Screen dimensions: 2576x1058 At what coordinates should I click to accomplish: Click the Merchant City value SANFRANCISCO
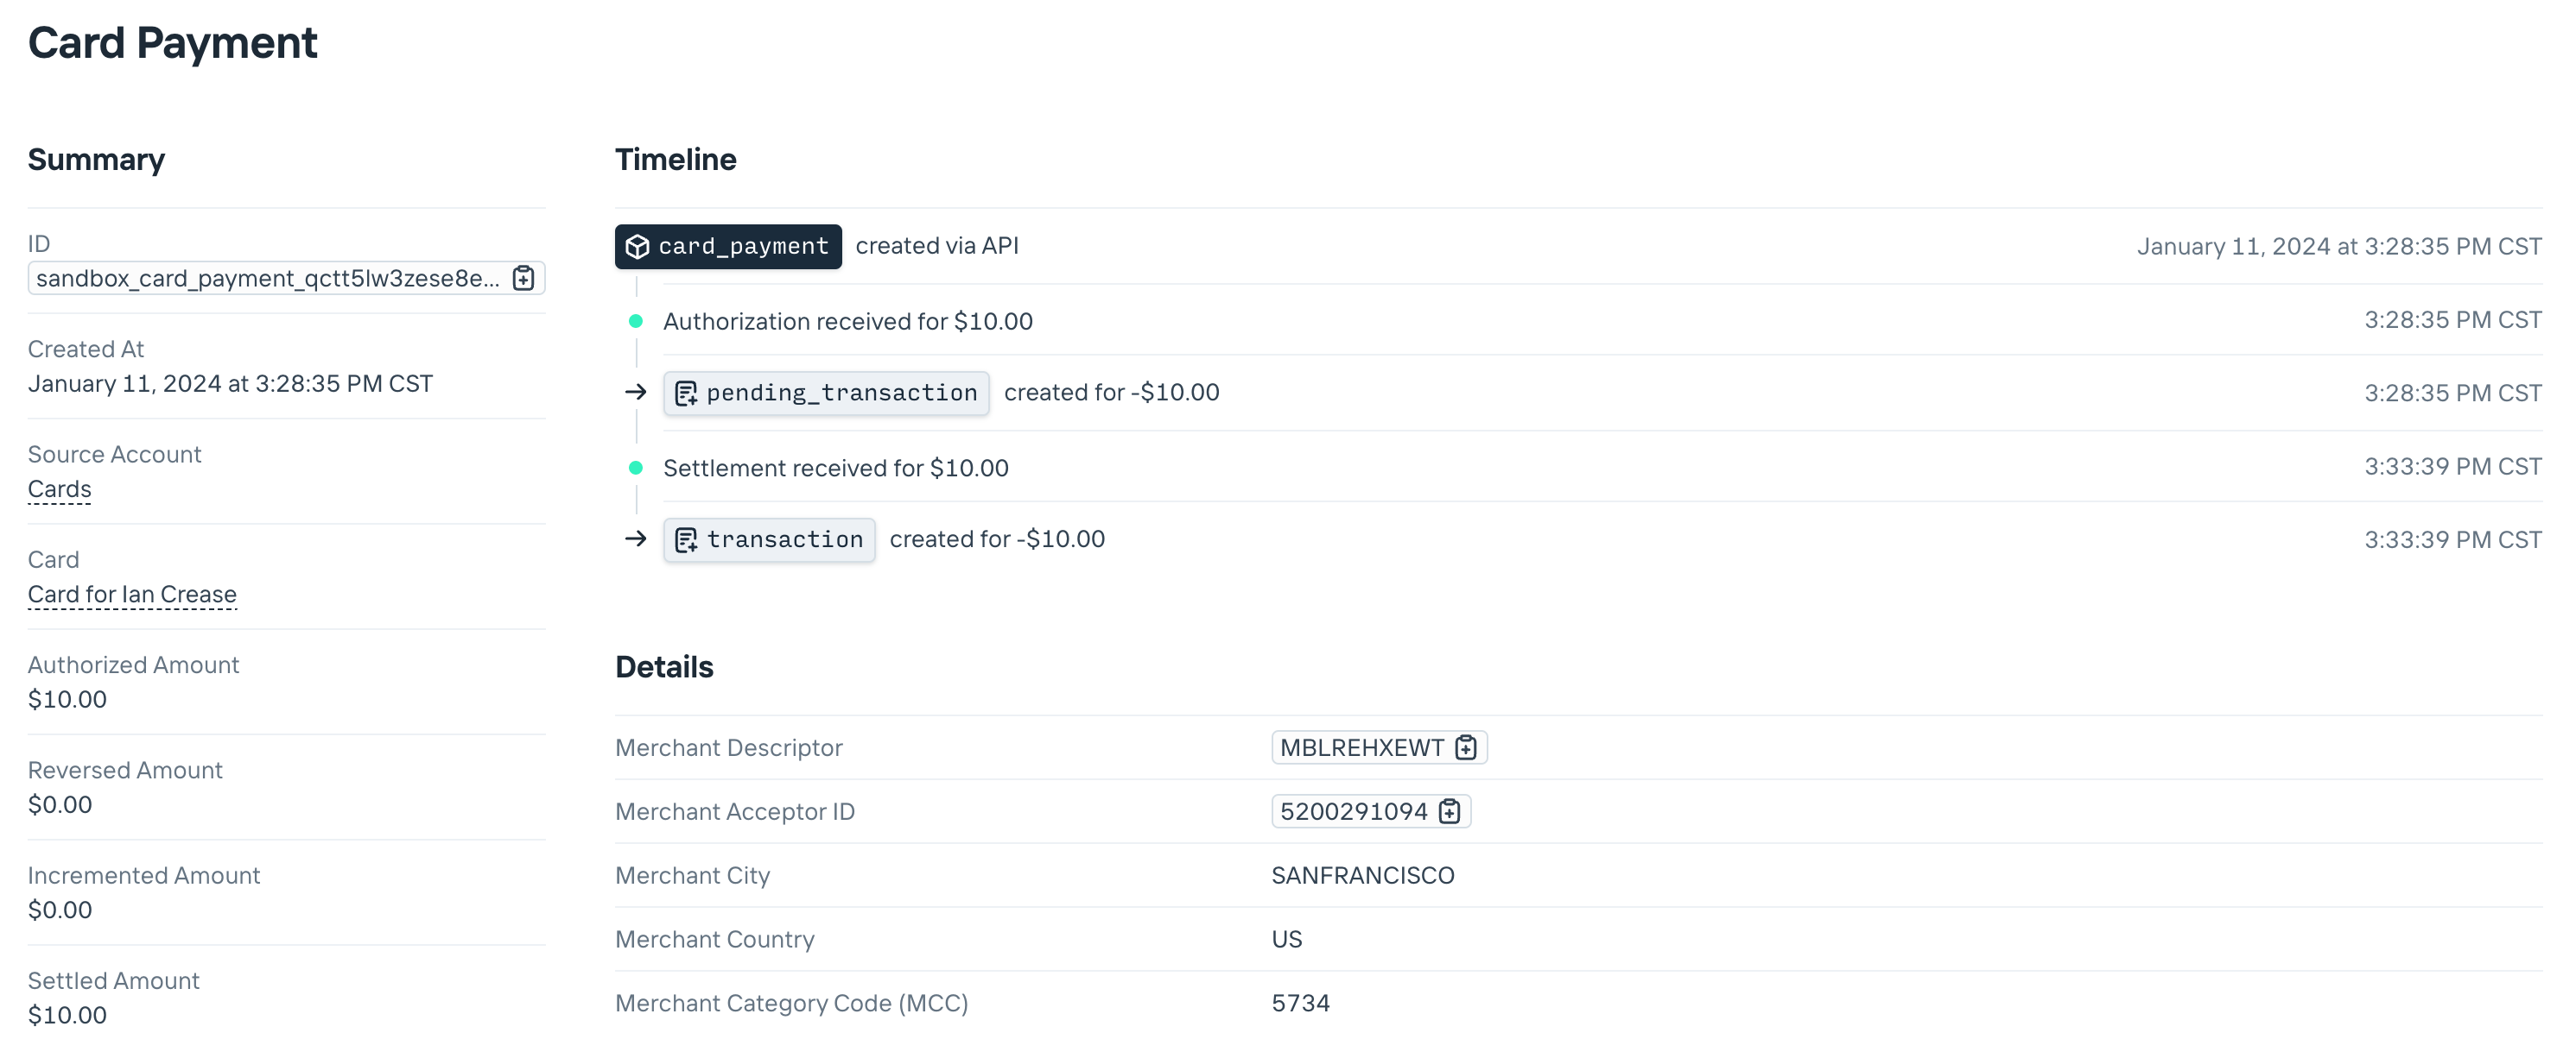click(1362, 875)
